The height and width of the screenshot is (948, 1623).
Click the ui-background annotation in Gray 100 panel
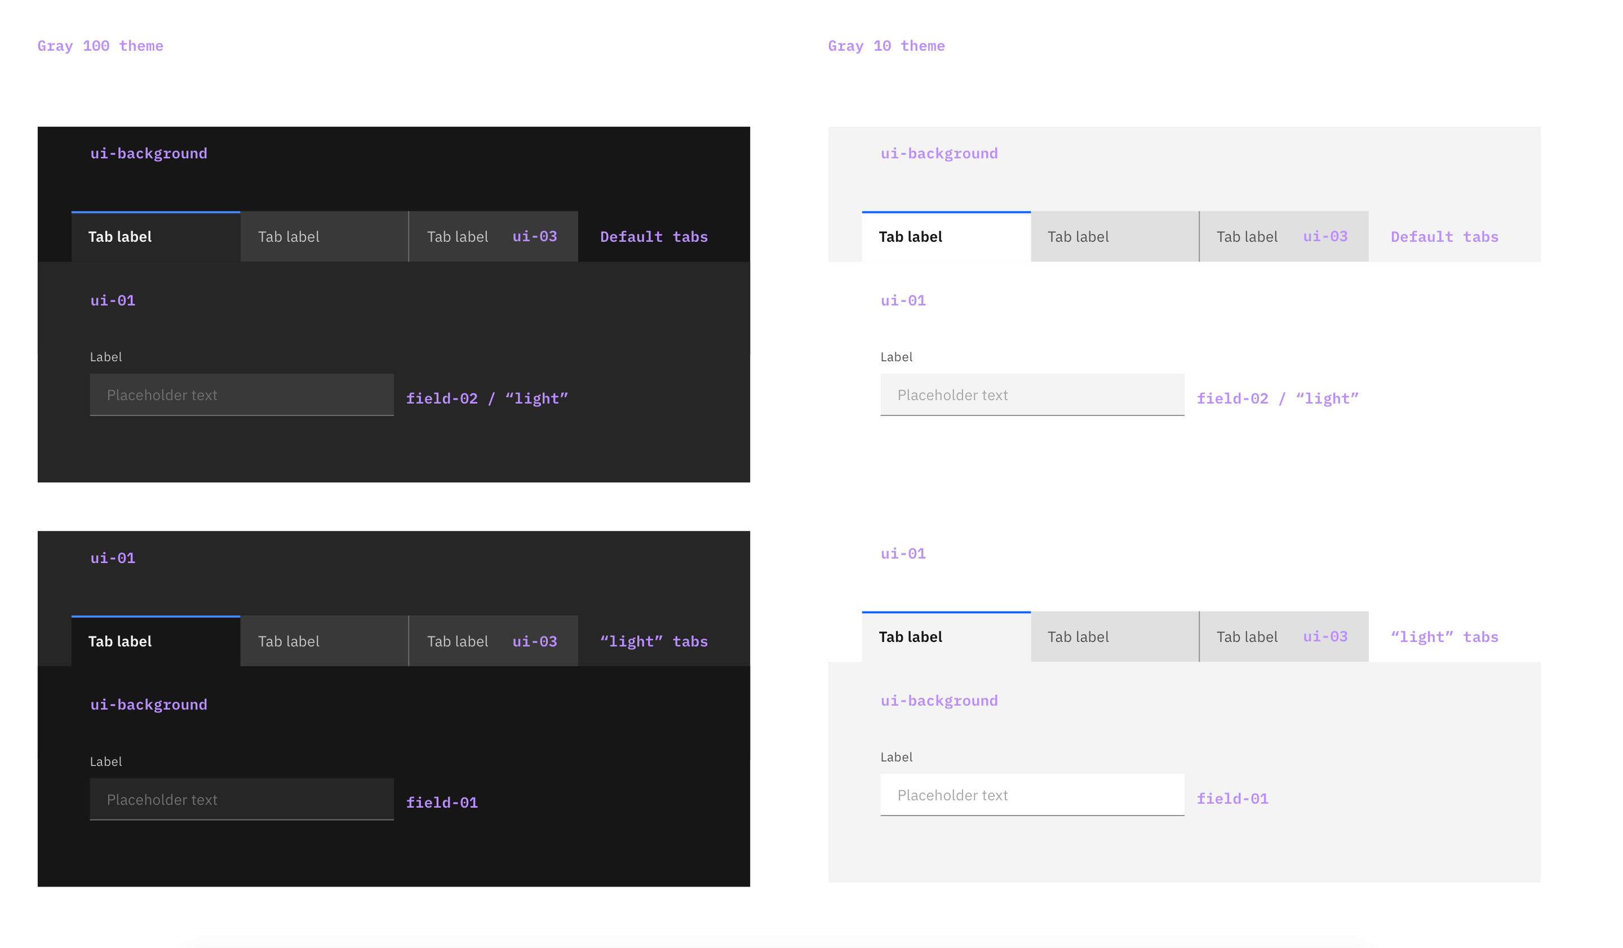(149, 153)
